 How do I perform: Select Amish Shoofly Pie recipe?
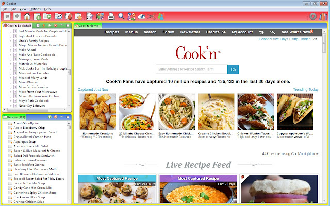(26, 123)
